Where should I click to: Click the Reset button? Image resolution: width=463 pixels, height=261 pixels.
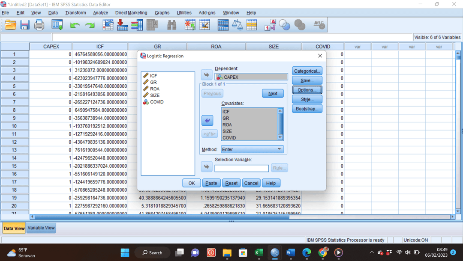tap(231, 183)
